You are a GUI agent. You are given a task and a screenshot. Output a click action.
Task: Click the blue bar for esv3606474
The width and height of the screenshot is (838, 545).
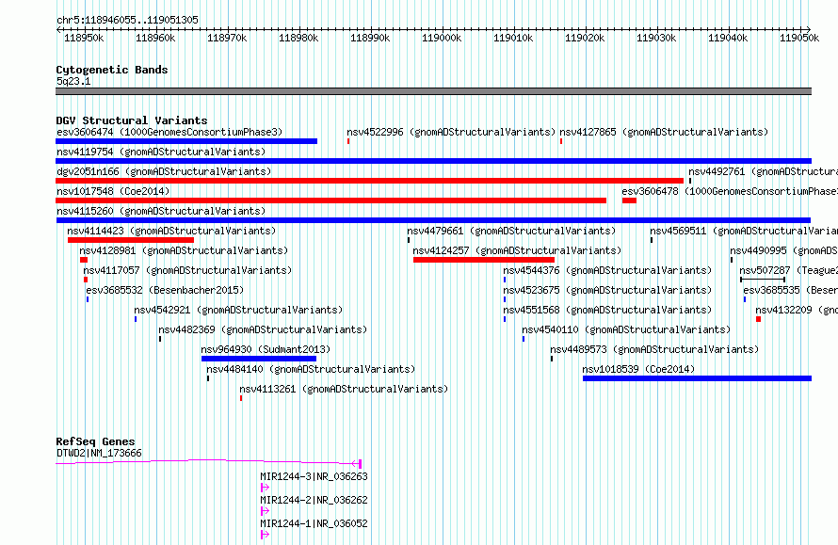(x=186, y=141)
